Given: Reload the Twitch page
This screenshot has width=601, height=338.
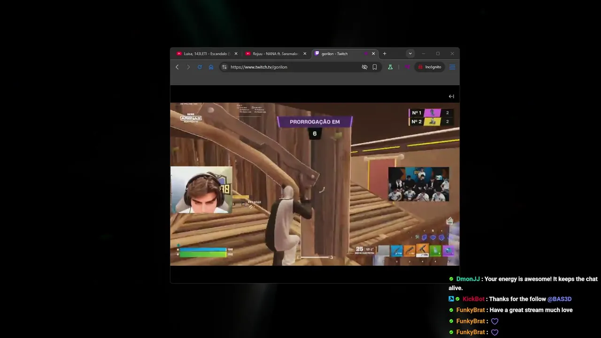Looking at the screenshot, I should [200, 67].
